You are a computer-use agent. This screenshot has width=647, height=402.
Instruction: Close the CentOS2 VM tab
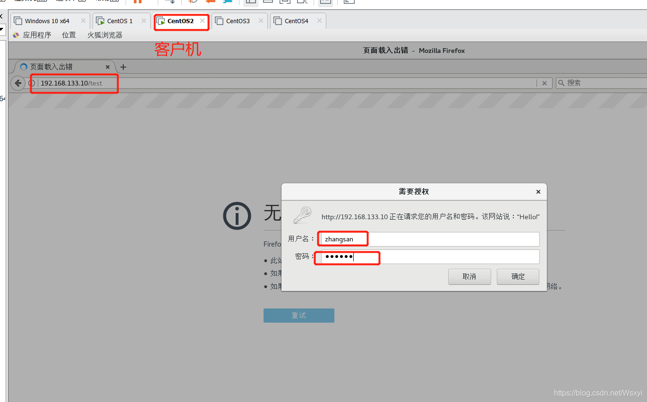point(203,21)
